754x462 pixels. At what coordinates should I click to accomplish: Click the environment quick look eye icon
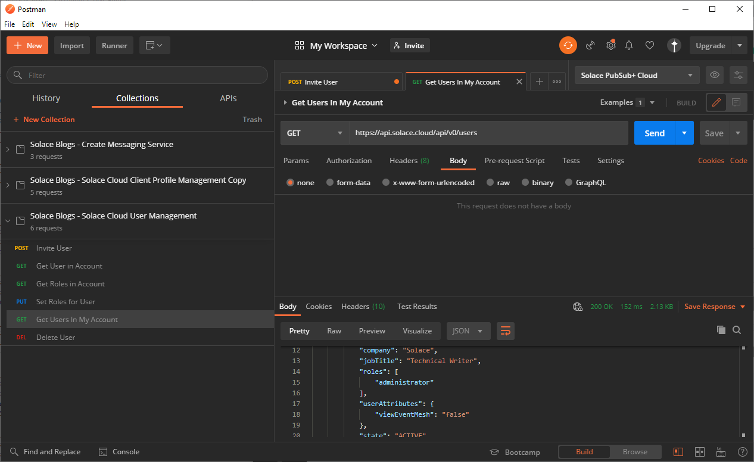click(x=715, y=75)
